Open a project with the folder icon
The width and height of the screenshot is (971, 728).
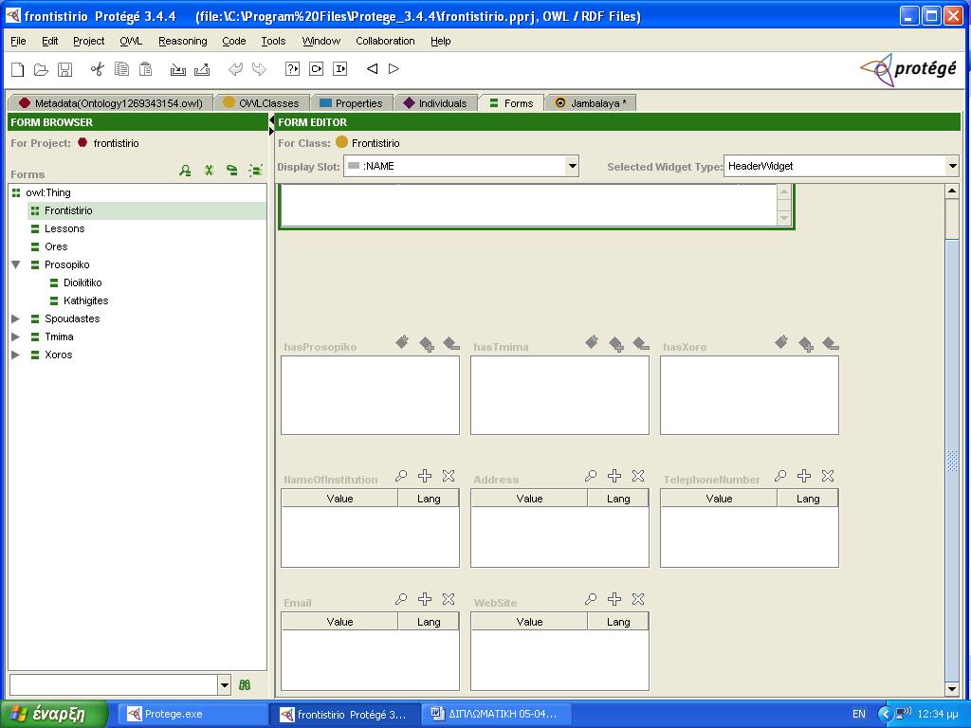41,68
